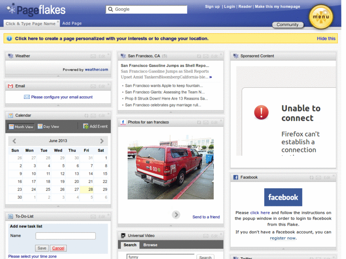
Task: Refresh the Photos for san francisco flake
Action: coord(199,122)
